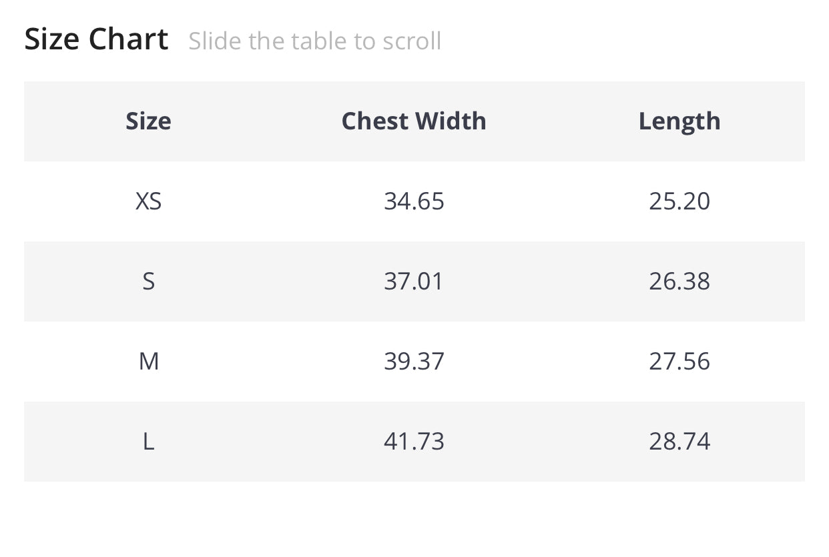Click the 37.01 chest width value
Screen dimensions: 829x557
click(414, 282)
